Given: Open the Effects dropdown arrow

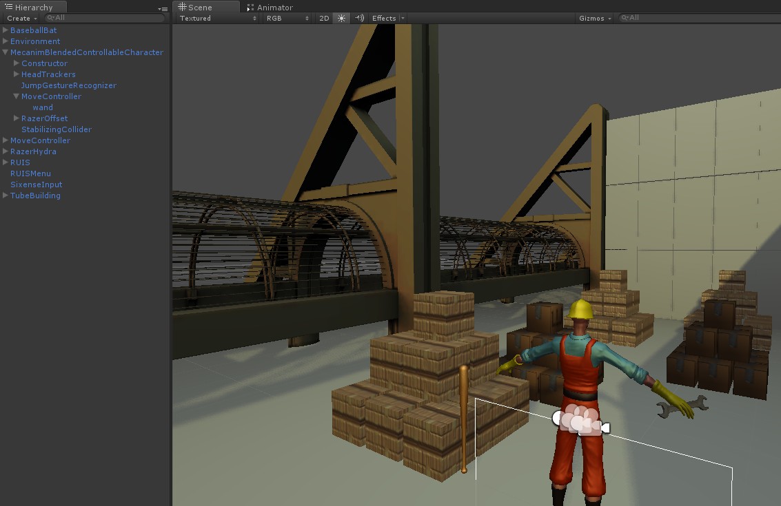Looking at the screenshot, I should (403, 18).
